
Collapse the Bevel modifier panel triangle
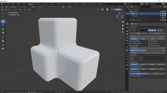click(131, 30)
